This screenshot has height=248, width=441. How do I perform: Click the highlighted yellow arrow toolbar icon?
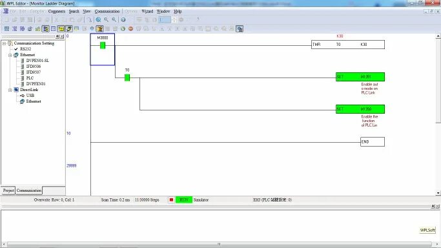tap(61, 28)
